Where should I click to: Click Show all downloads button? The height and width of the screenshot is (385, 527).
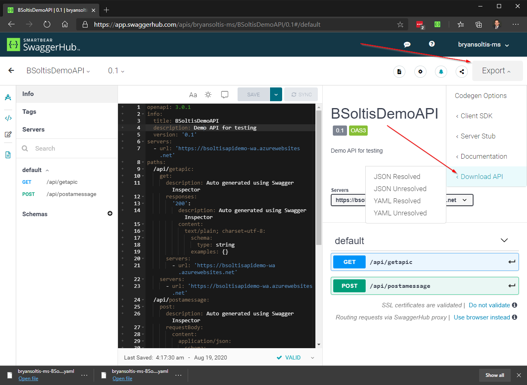pos(495,375)
